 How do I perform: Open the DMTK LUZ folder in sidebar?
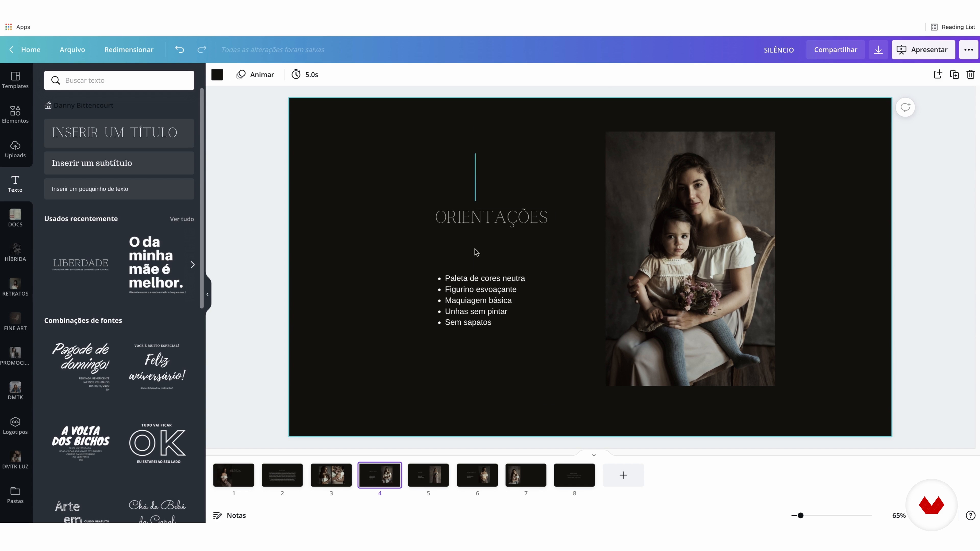[x=15, y=460]
